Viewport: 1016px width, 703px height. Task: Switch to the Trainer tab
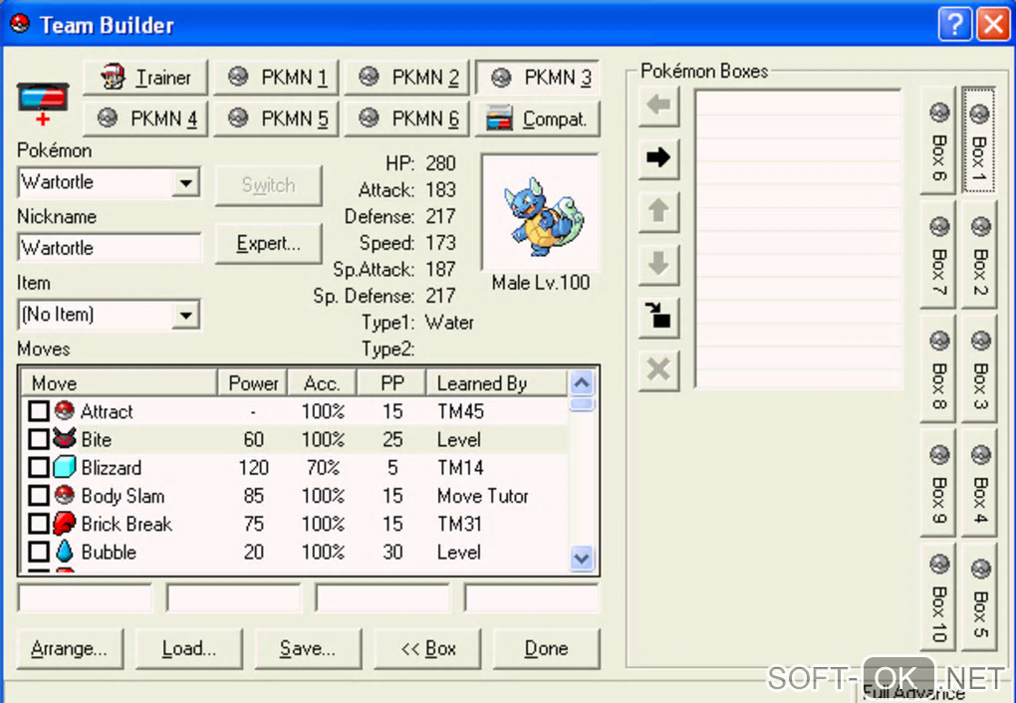click(145, 78)
